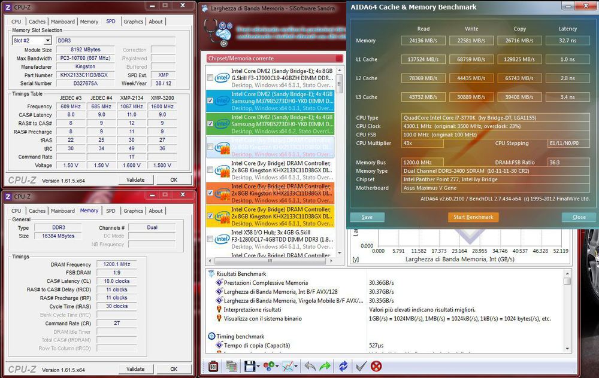The height and width of the screenshot is (378, 599).
Task: Click the Intel logo on the G.Skill F3-17000CL9 row
Action: [x=222, y=78]
